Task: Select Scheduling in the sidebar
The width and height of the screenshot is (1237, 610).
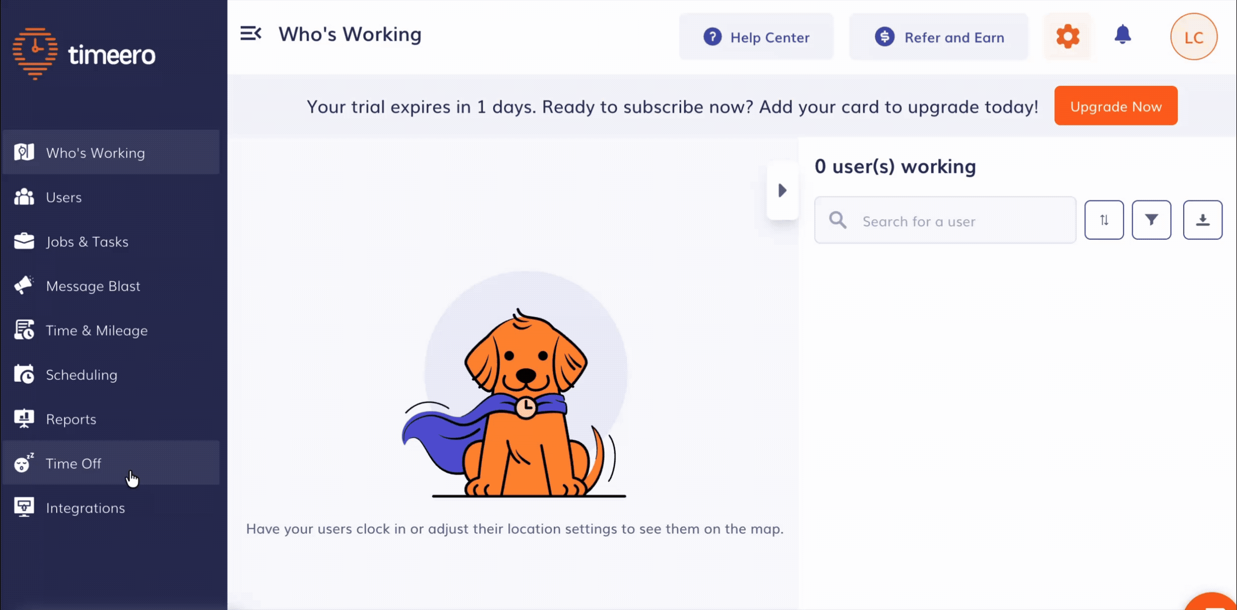Action: [x=81, y=375]
